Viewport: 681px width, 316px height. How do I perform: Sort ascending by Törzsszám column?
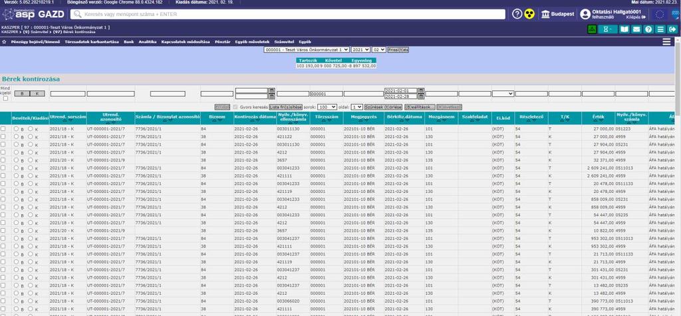coord(323,121)
